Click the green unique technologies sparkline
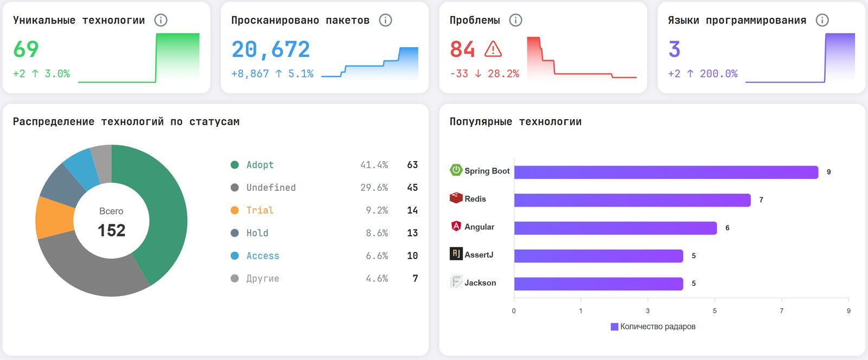 [139, 58]
